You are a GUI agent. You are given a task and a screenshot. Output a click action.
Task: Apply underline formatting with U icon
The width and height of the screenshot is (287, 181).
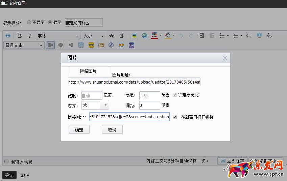point(122,36)
